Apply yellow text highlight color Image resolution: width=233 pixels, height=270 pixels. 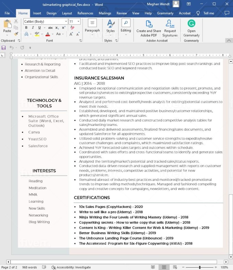coord(37,34)
